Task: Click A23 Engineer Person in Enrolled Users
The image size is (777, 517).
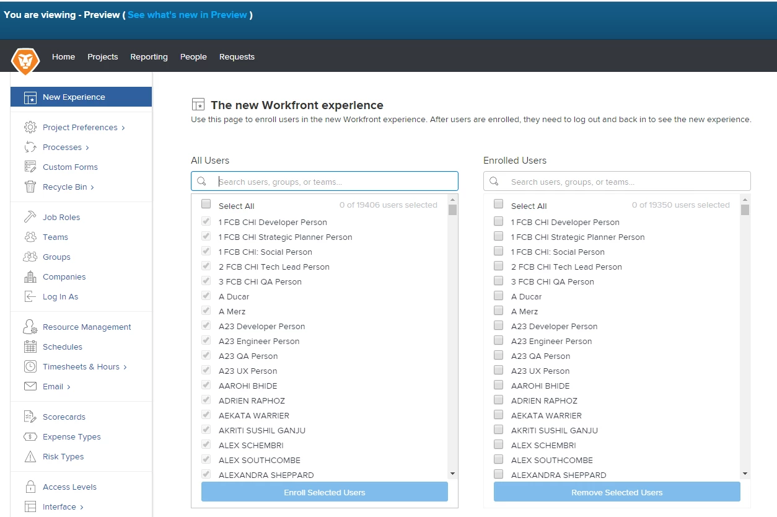Action: coord(551,341)
